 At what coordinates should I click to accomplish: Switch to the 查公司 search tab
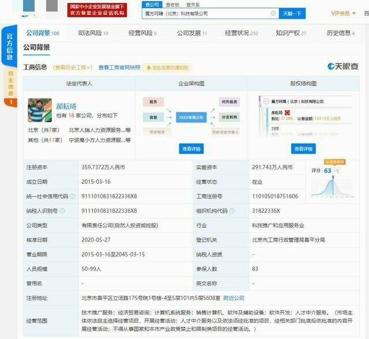click(152, 5)
